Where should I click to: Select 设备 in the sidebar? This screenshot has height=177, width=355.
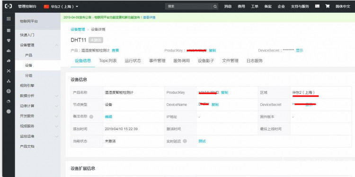coord(28,65)
